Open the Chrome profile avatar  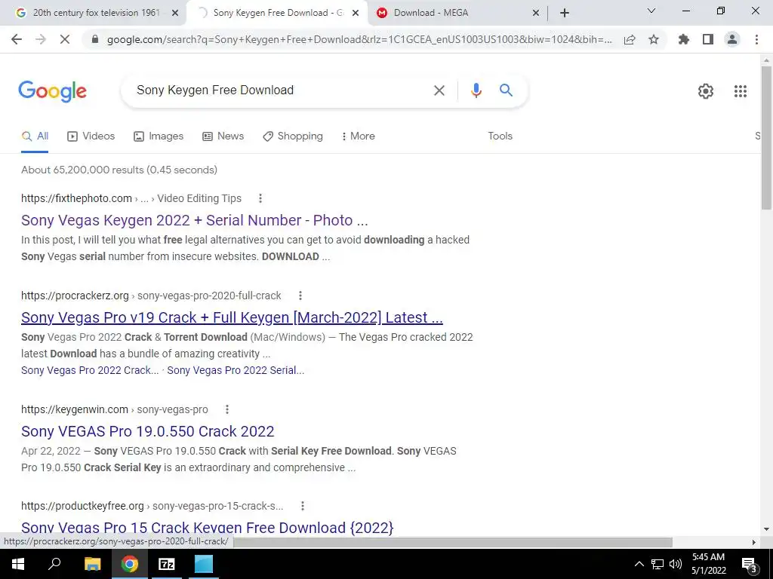732,39
